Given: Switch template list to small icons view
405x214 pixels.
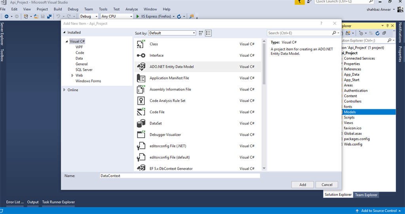Looking at the screenshot, I should click(x=201, y=33).
